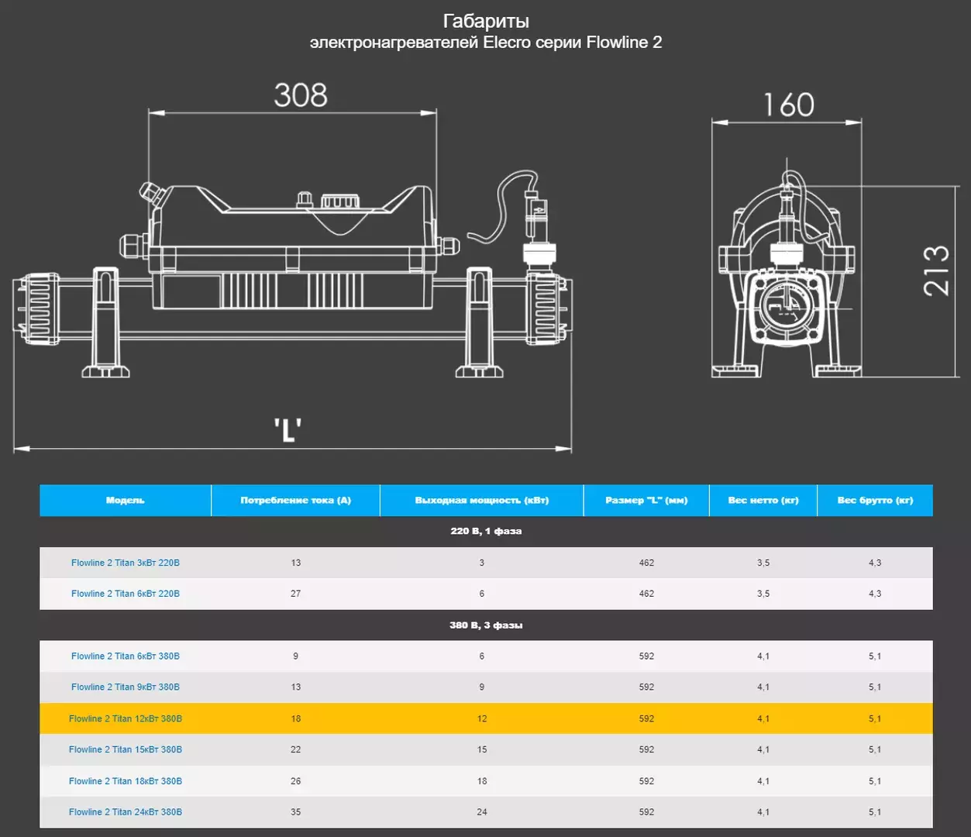
Task: Click power value 15 in 15кВт row
Action: (482, 749)
